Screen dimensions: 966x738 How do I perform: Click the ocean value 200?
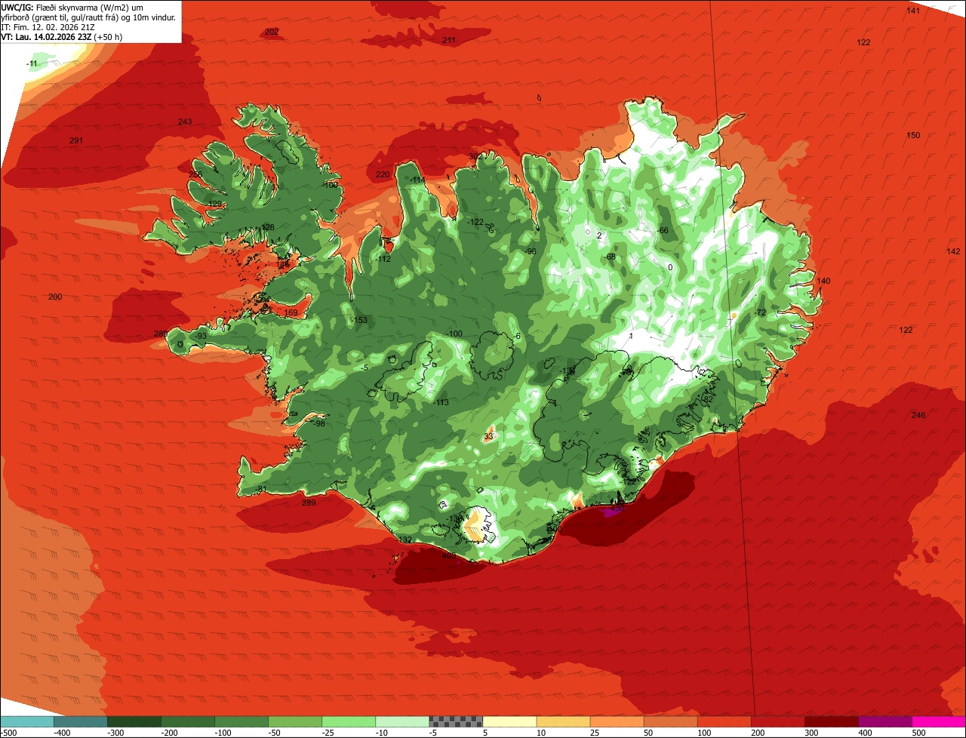coord(55,297)
